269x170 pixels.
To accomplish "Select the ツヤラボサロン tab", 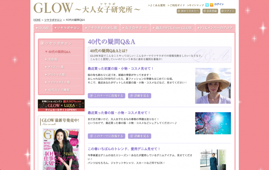I will tap(67, 28).
